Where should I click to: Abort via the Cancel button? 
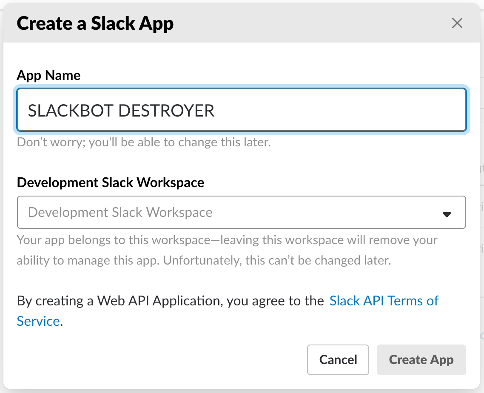(338, 359)
